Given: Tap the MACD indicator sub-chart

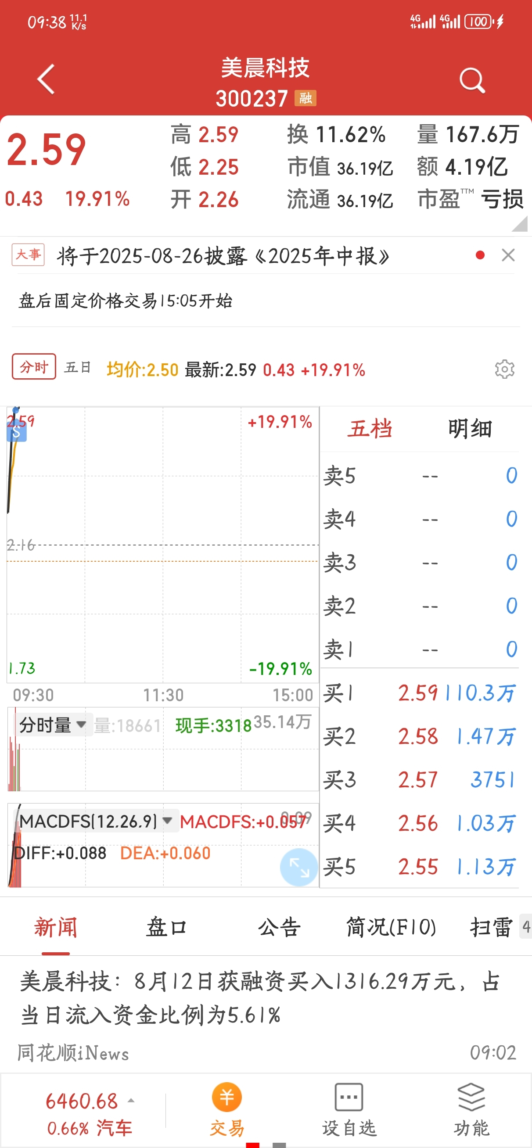Looking at the screenshot, I should tap(163, 845).
